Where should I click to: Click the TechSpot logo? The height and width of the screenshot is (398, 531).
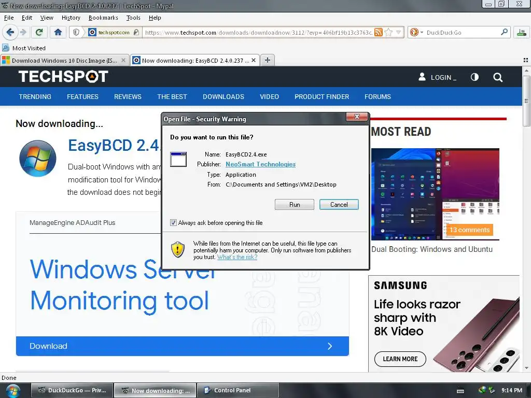click(x=63, y=77)
